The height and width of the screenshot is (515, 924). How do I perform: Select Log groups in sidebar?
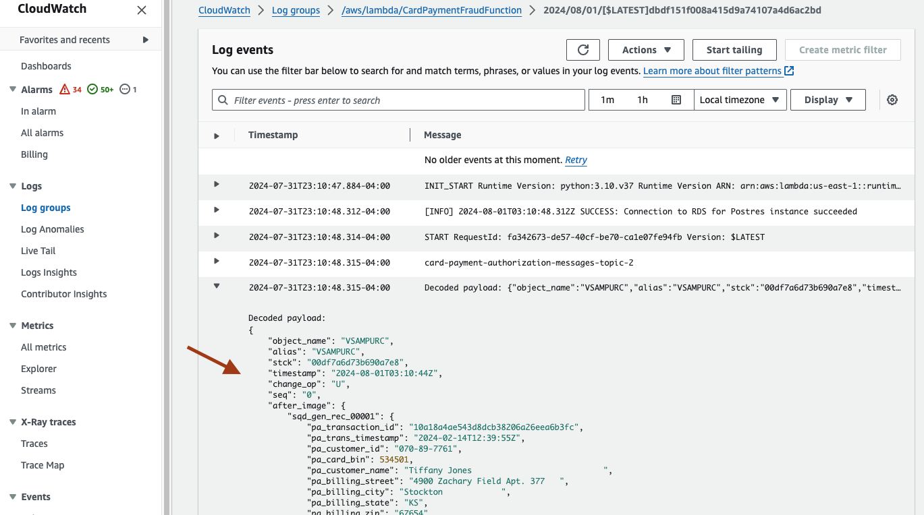46,208
